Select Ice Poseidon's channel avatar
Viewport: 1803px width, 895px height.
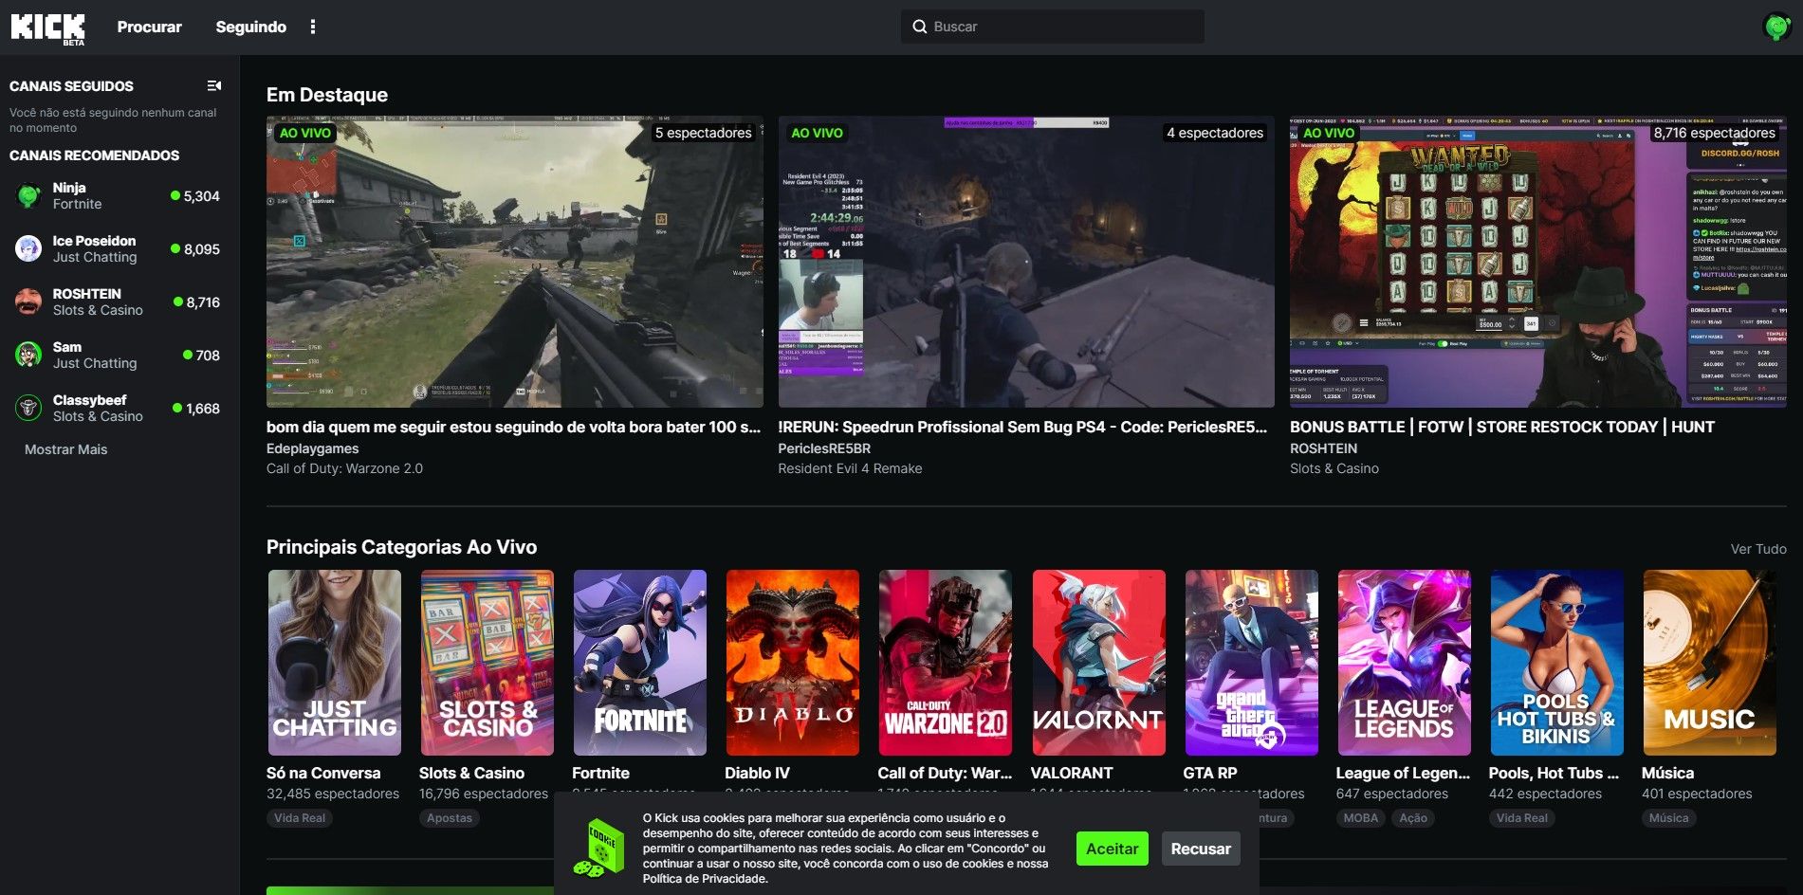click(x=28, y=248)
